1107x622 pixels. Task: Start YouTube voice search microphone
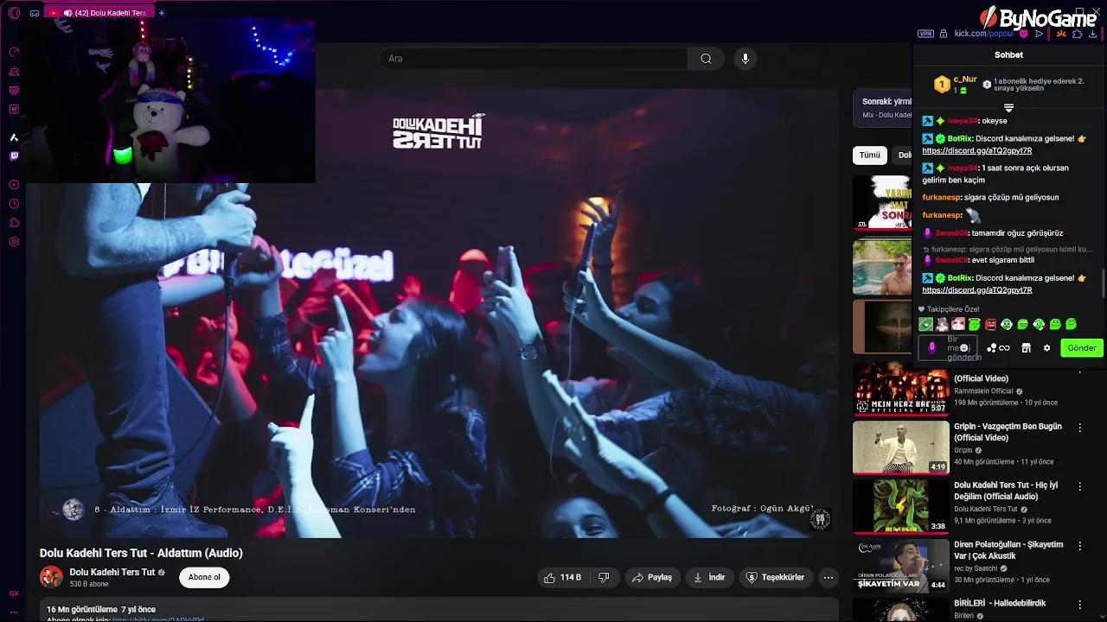(745, 59)
